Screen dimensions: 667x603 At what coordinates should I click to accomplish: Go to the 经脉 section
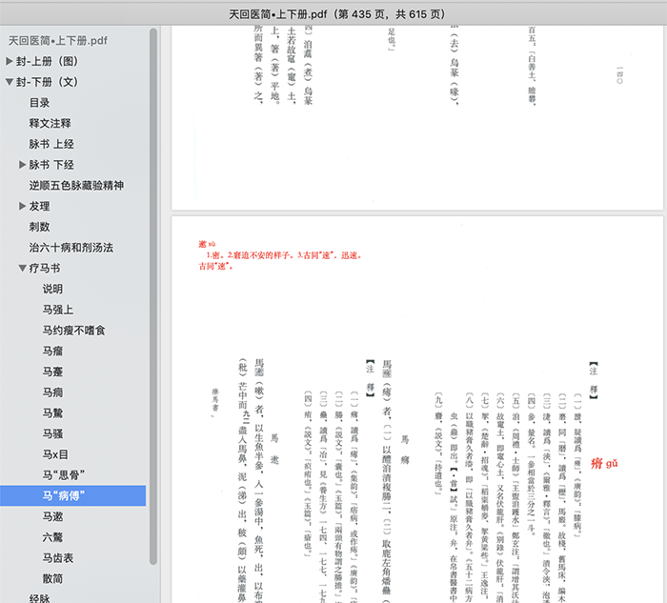coord(40,598)
